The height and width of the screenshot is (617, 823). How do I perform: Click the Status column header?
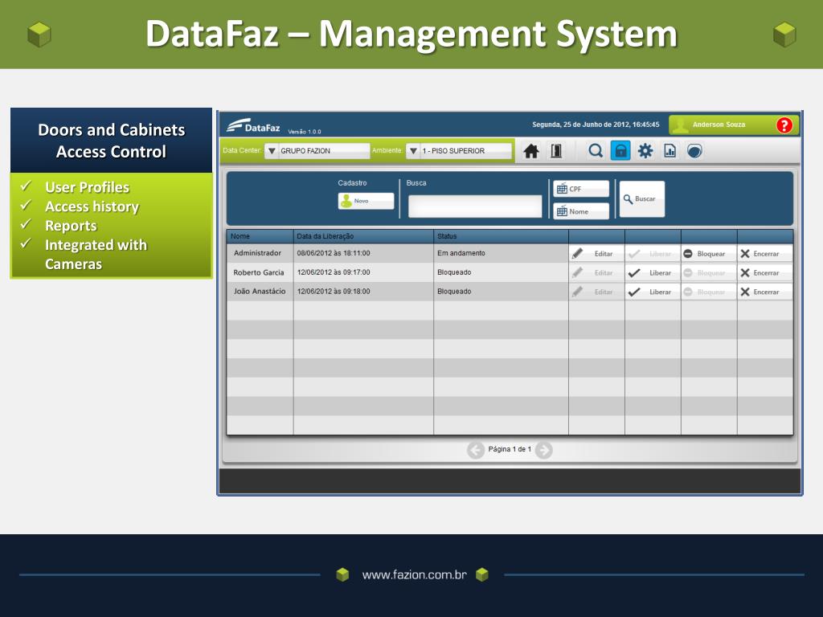[501, 236]
